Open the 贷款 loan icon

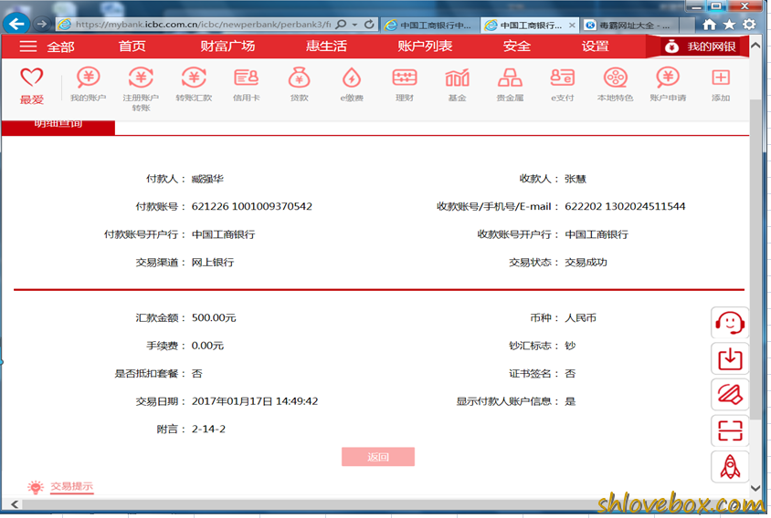299,78
